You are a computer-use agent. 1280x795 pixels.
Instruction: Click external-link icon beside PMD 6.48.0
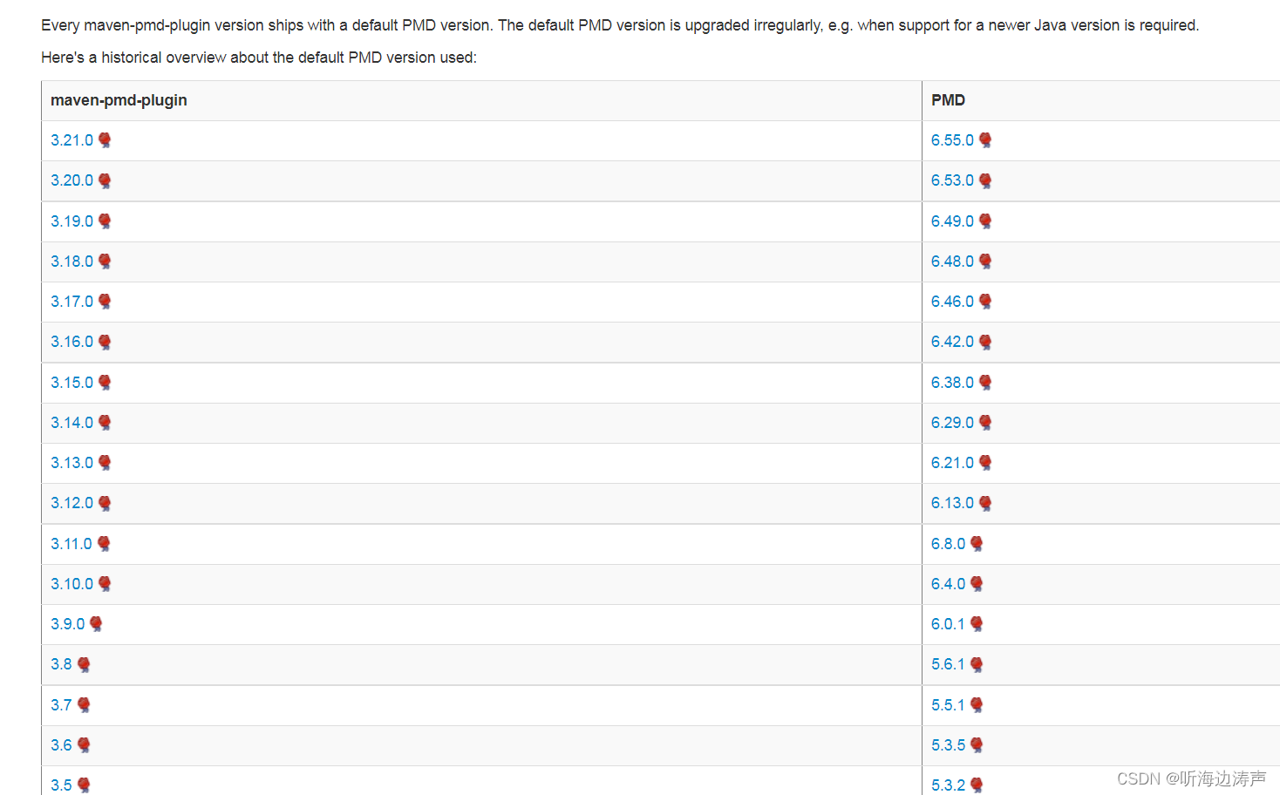coord(985,262)
